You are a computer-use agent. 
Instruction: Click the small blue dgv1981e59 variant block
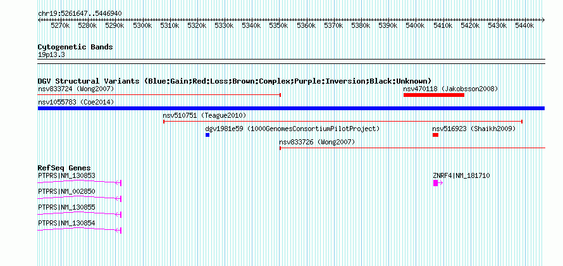(x=207, y=135)
